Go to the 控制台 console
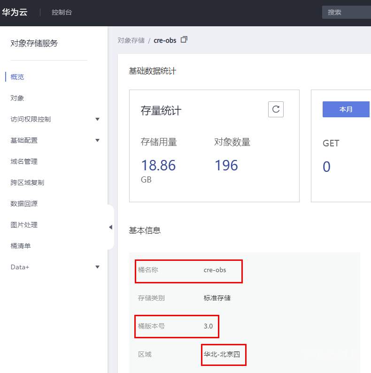Viewport: 371px width, 373px height. [62, 12]
